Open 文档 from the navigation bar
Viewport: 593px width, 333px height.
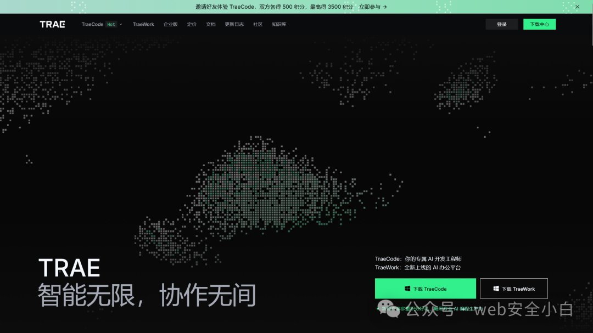tap(211, 24)
